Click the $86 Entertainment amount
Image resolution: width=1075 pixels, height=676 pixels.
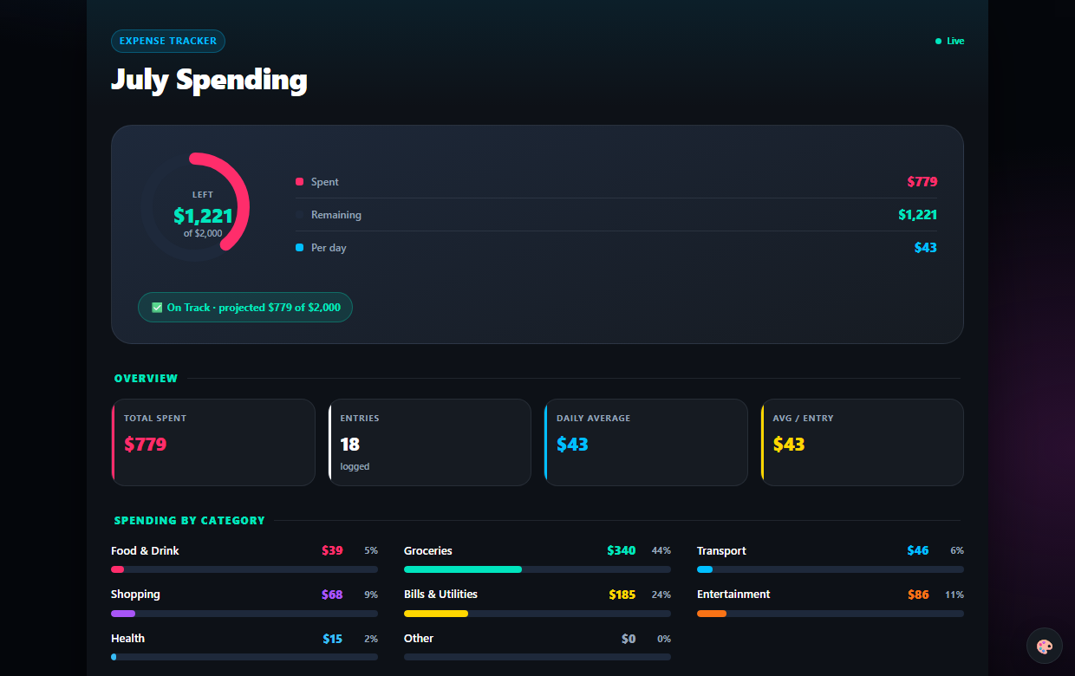pyautogui.click(x=918, y=595)
